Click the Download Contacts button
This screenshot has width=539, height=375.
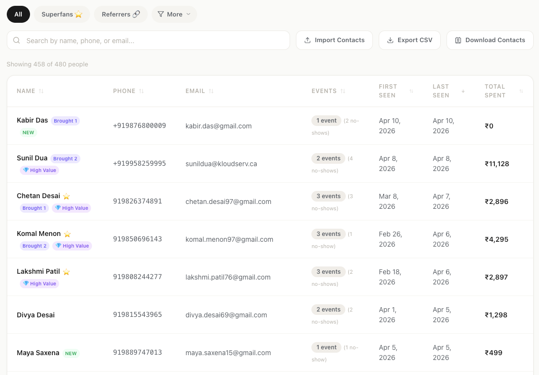click(490, 40)
